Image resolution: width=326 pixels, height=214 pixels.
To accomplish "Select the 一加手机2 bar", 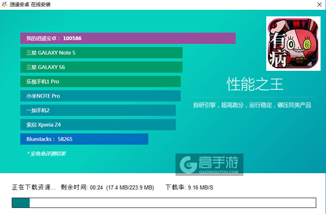I will [98, 110].
